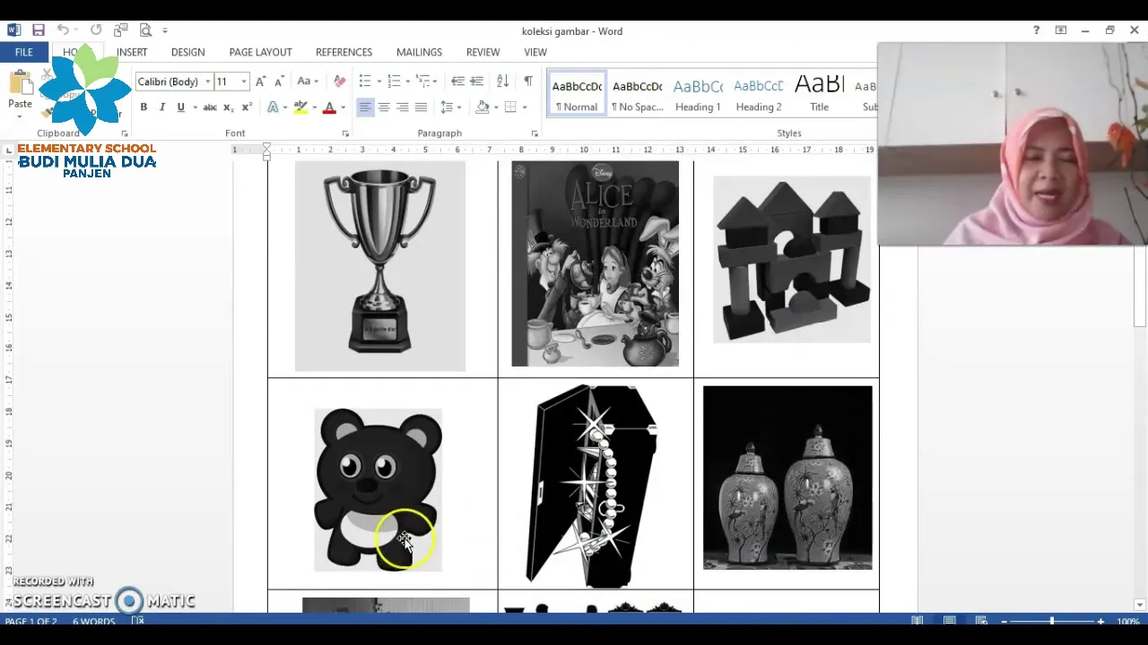Apply the Normal style

tap(577, 94)
